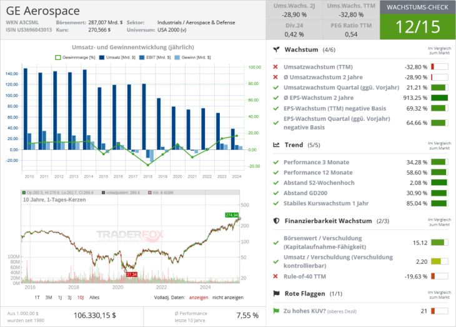Screen dimensions: 456x327
Task: Open the Abstand GD200 metric
Action: pos(305,193)
